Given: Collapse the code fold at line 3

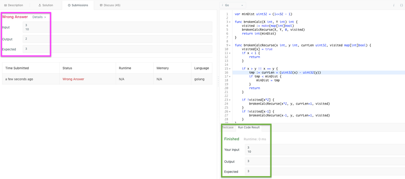Looking at the screenshot, I should tap(230, 22).
